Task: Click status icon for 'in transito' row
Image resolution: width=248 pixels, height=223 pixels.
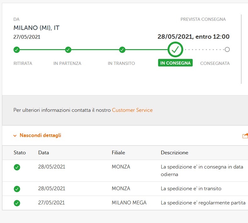Action: 17,189
